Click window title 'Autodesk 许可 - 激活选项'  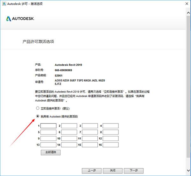tap(25, 4)
